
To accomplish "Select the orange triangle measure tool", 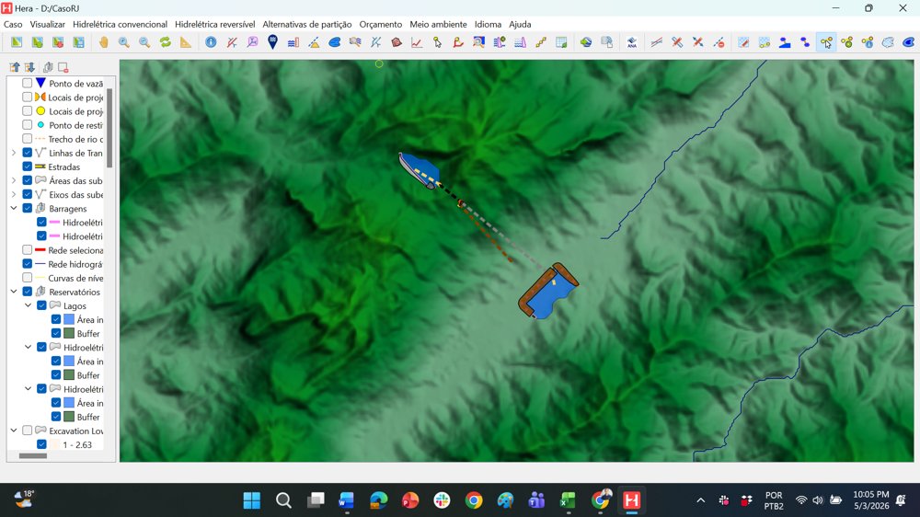I will 186,42.
